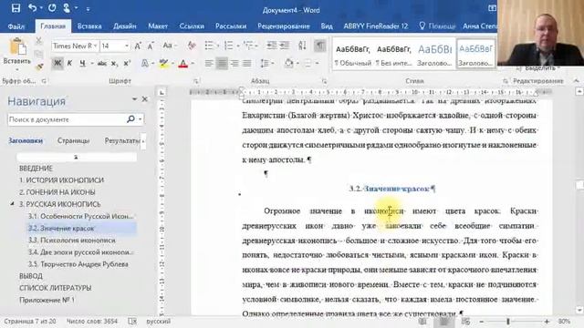
Task: Decrease font size with the small A icon
Action: 151,46
